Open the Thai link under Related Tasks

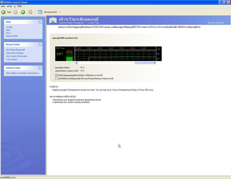23,73
